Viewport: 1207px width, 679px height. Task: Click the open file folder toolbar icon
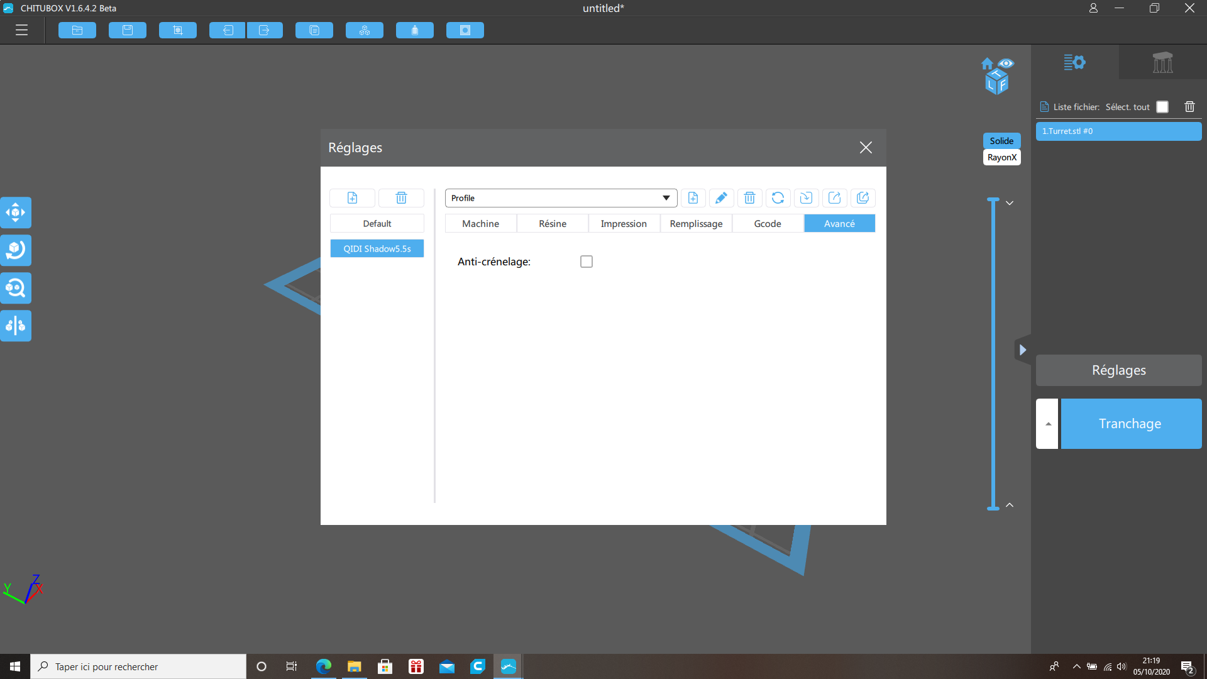coord(77,30)
